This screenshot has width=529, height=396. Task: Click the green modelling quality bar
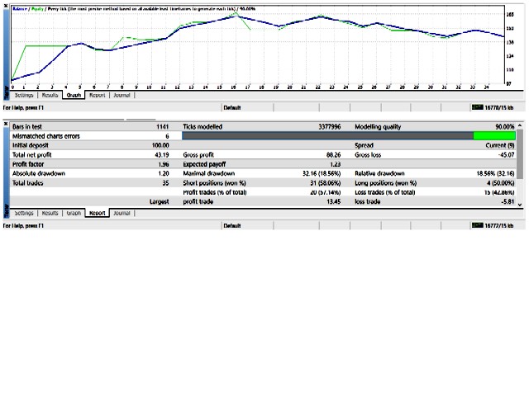coord(494,136)
